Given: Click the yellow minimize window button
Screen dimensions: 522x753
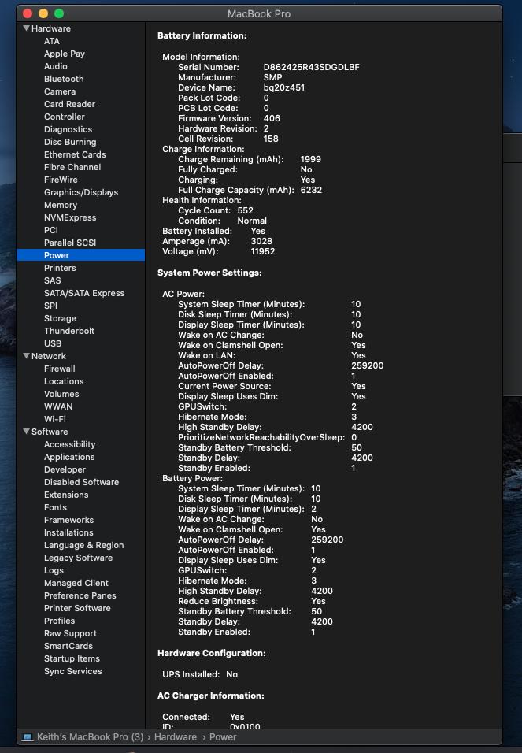Looking at the screenshot, I should coord(43,13).
